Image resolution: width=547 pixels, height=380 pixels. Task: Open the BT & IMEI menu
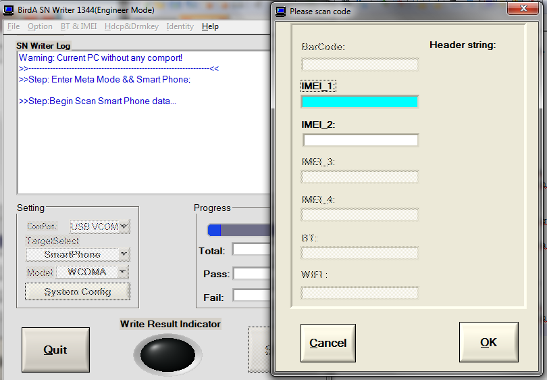pos(78,26)
